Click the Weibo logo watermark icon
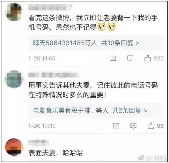The image size is (169, 163). (x=141, y=158)
